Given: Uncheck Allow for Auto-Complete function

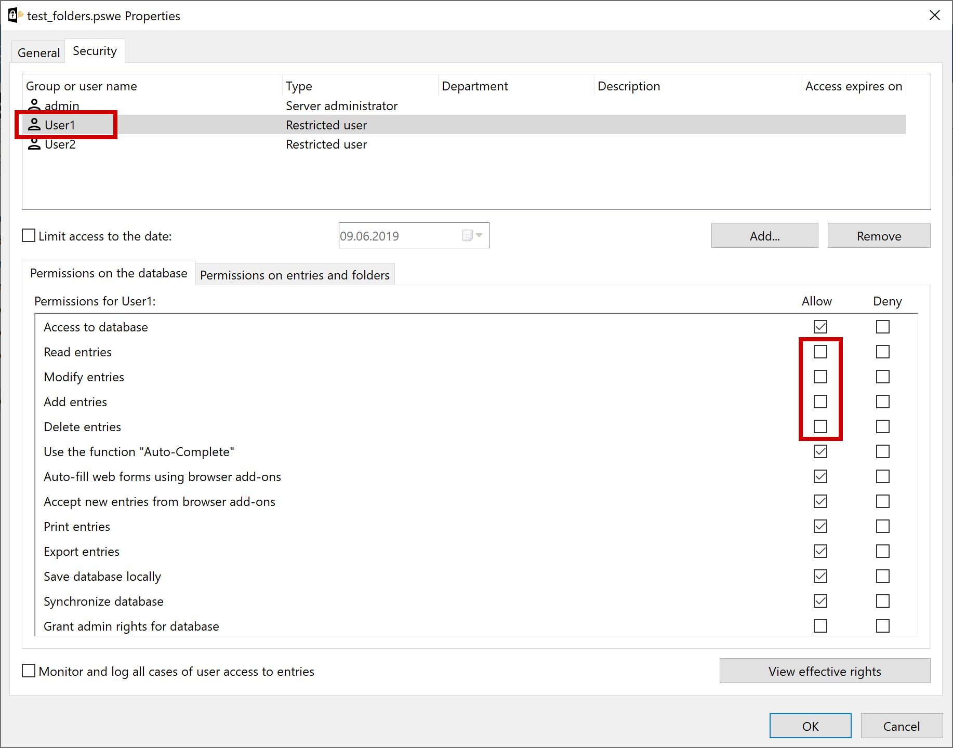Looking at the screenshot, I should [x=820, y=451].
